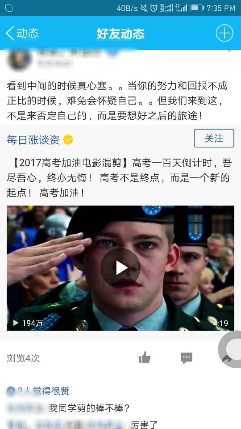
Task: Tap the plus icon to create post
Action: pos(224,34)
